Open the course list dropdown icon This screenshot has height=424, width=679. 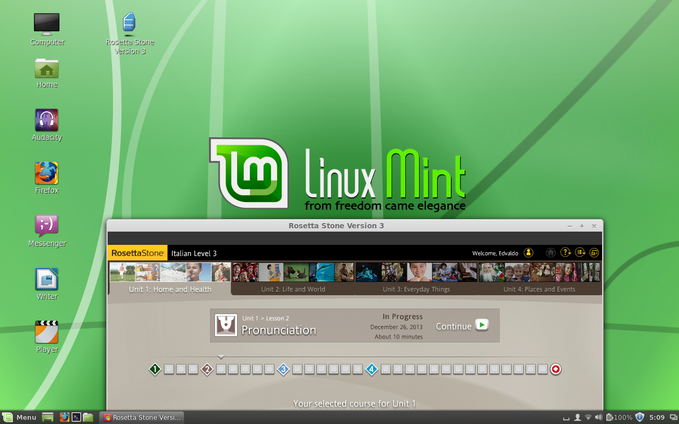[580, 252]
